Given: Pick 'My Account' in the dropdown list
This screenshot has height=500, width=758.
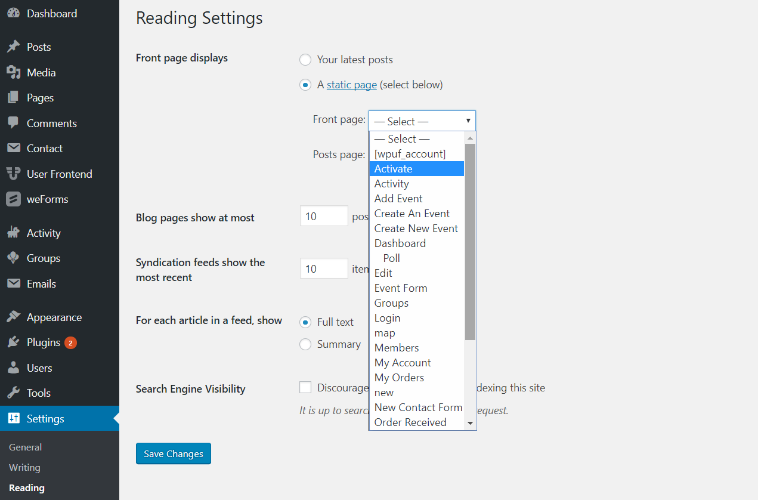Looking at the screenshot, I should tap(403, 363).
